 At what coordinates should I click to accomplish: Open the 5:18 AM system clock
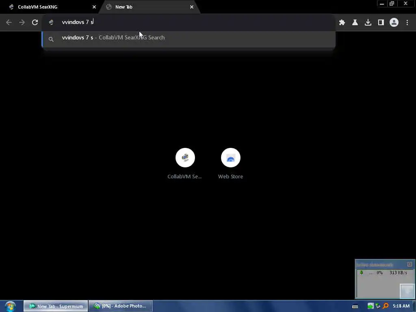(x=401, y=306)
